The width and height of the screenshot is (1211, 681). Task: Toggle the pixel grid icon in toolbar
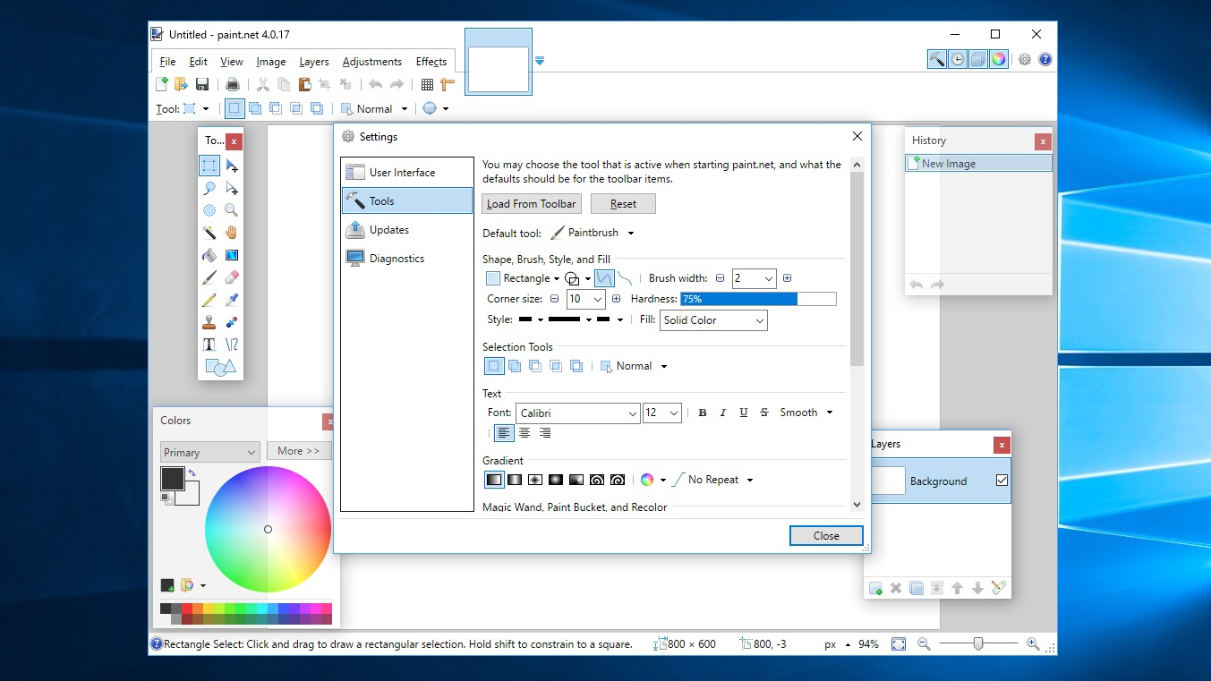[427, 84]
